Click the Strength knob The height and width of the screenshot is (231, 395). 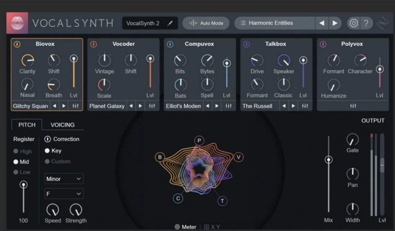76,210
